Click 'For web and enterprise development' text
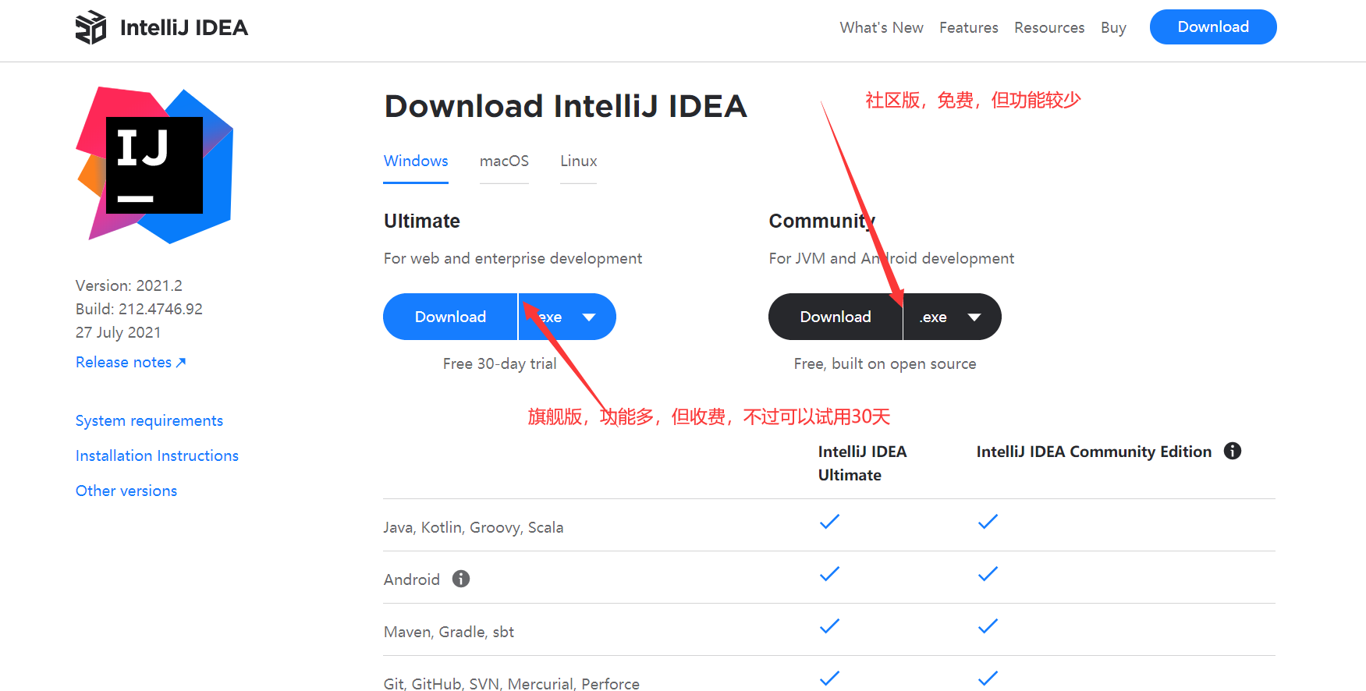Image resolution: width=1366 pixels, height=691 pixels. pyautogui.click(x=513, y=258)
